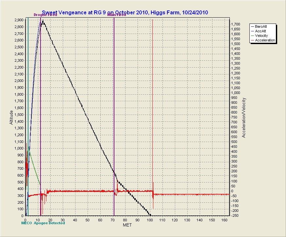Click the Drogue Fired marker label
Image resolution: width=286 pixels, height=237 pixels.
[x=45, y=15]
